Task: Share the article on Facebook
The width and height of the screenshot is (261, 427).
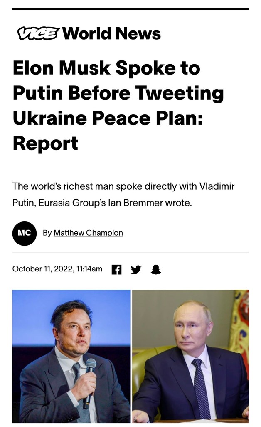Action: pyautogui.click(x=117, y=269)
